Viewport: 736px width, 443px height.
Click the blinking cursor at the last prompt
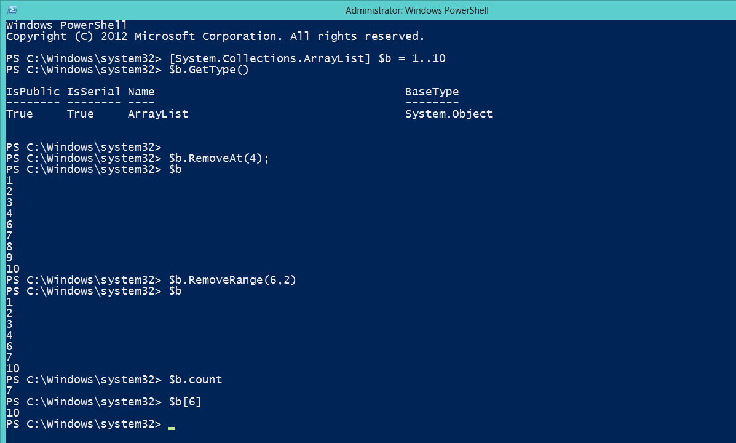172,428
